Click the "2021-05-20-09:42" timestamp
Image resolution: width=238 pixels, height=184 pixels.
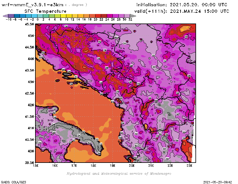point(217,182)
